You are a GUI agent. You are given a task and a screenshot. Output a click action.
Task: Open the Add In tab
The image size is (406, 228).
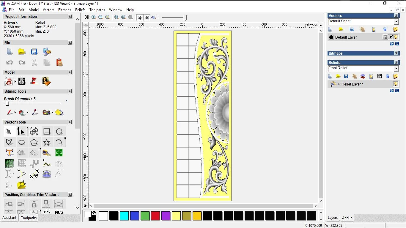(347, 218)
